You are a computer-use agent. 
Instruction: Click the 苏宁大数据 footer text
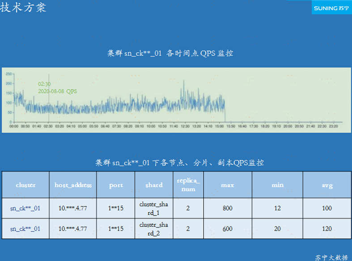[331, 257]
